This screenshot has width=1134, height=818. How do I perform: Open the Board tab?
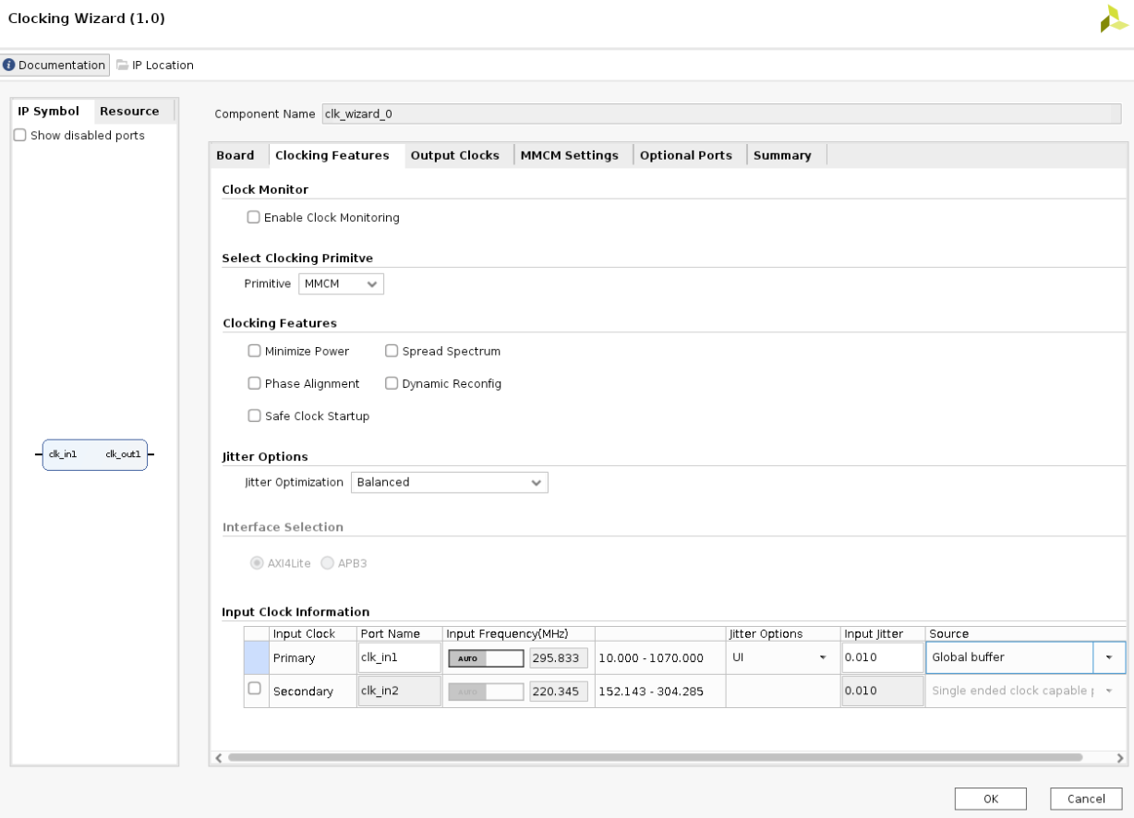click(235, 155)
